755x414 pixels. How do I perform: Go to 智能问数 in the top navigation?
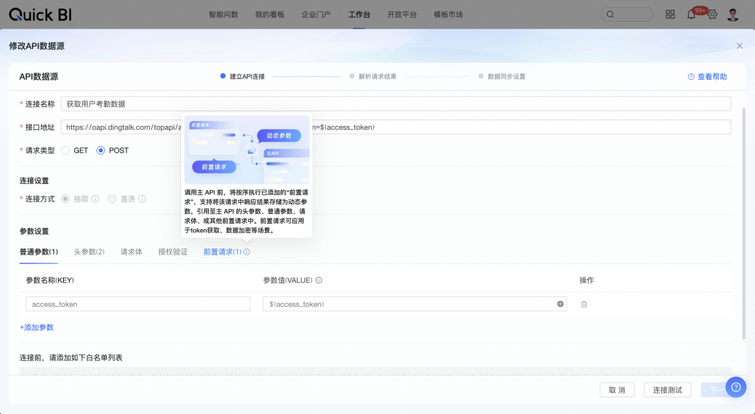point(224,15)
